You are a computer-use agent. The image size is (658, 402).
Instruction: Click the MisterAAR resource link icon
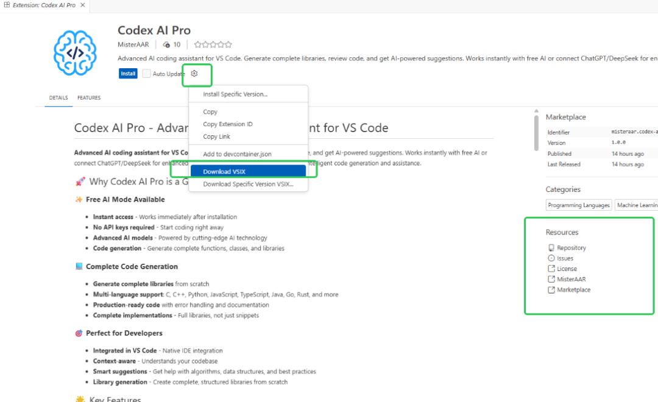[551, 279]
